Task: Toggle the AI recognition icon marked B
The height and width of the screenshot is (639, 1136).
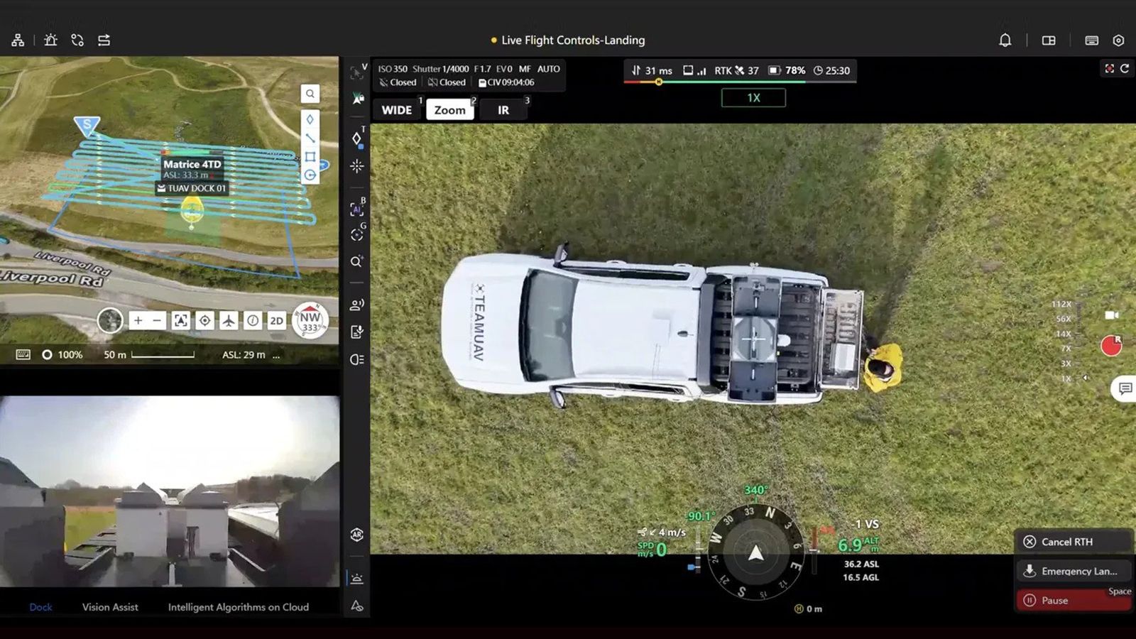Action: [x=357, y=208]
